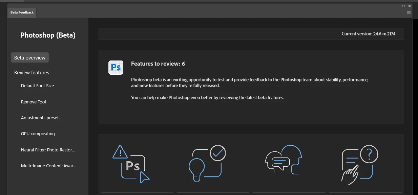Open Remove Tool feature review

pyautogui.click(x=34, y=102)
